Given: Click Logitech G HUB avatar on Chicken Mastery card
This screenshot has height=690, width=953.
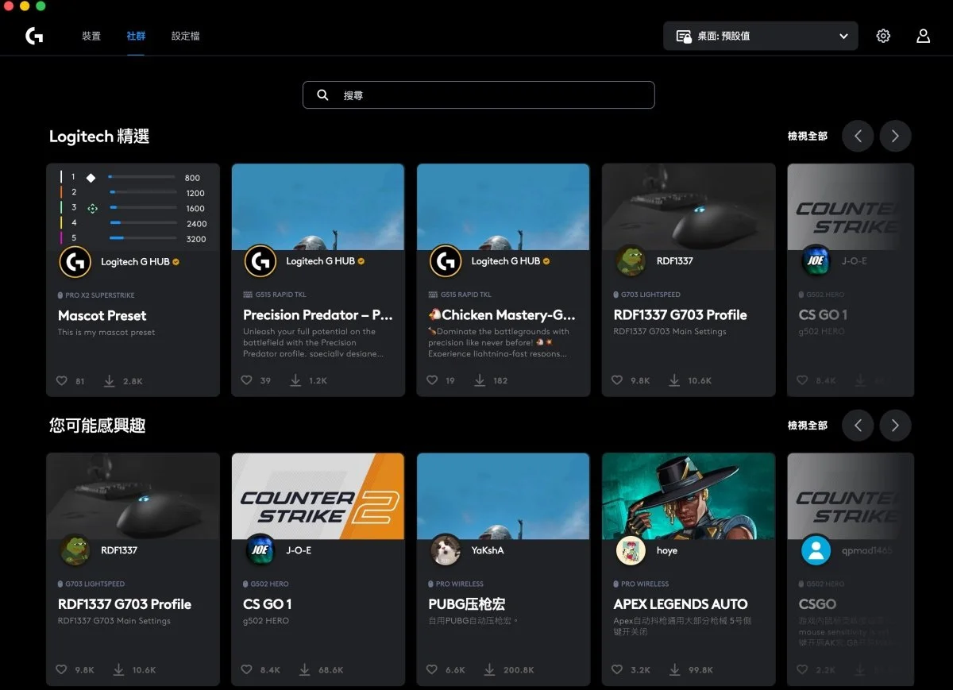Looking at the screenshot, I should click(x=446, y=260).
